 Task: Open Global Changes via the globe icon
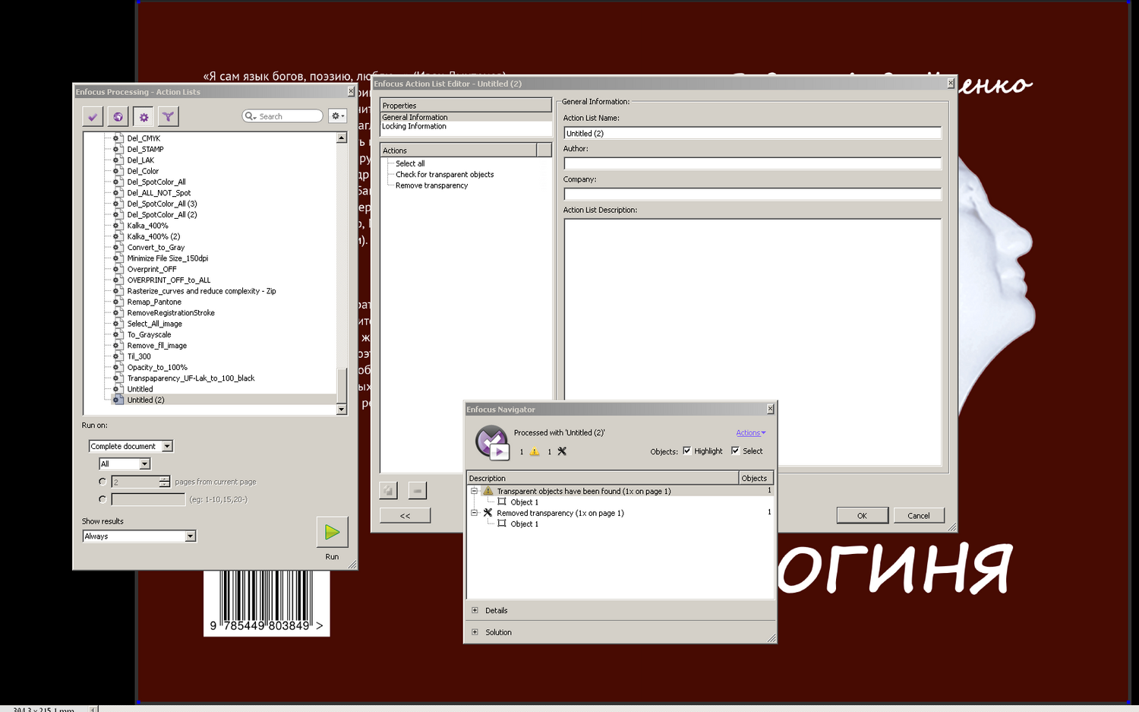coord(118,116)
